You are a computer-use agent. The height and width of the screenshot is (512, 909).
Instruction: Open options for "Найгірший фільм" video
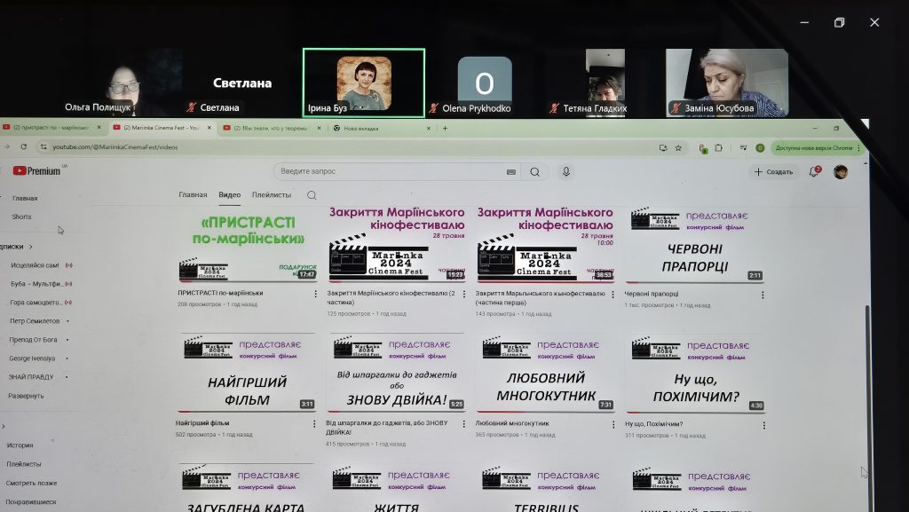point(314,423)
